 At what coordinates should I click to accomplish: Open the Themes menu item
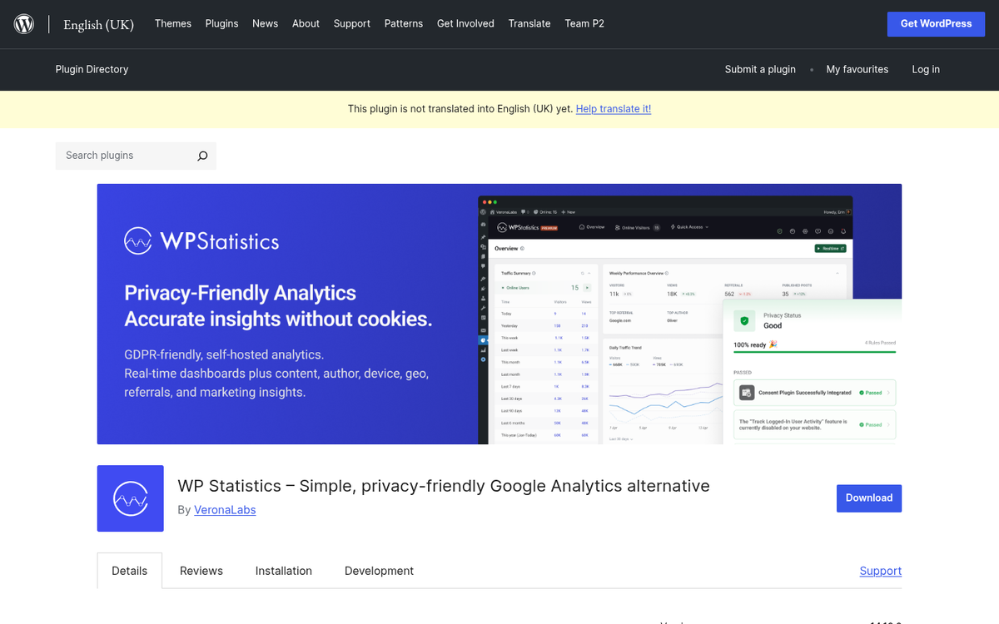pos(172,23)
